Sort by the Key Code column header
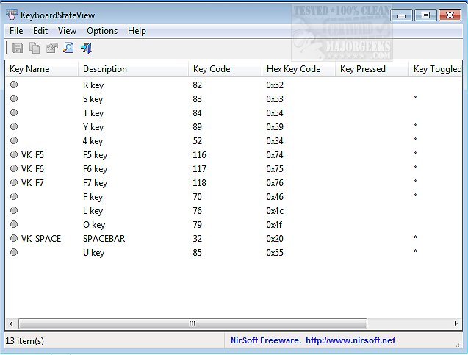This screenshot has height=355, width=468. click(225, 69)
